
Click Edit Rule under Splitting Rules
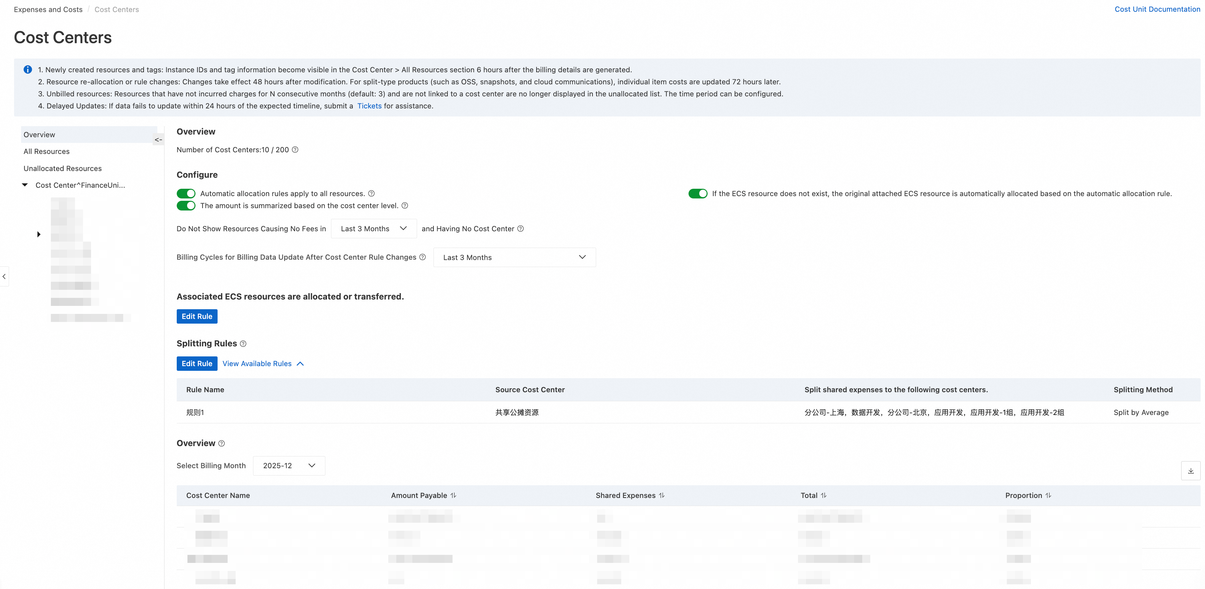pos(196,363)
